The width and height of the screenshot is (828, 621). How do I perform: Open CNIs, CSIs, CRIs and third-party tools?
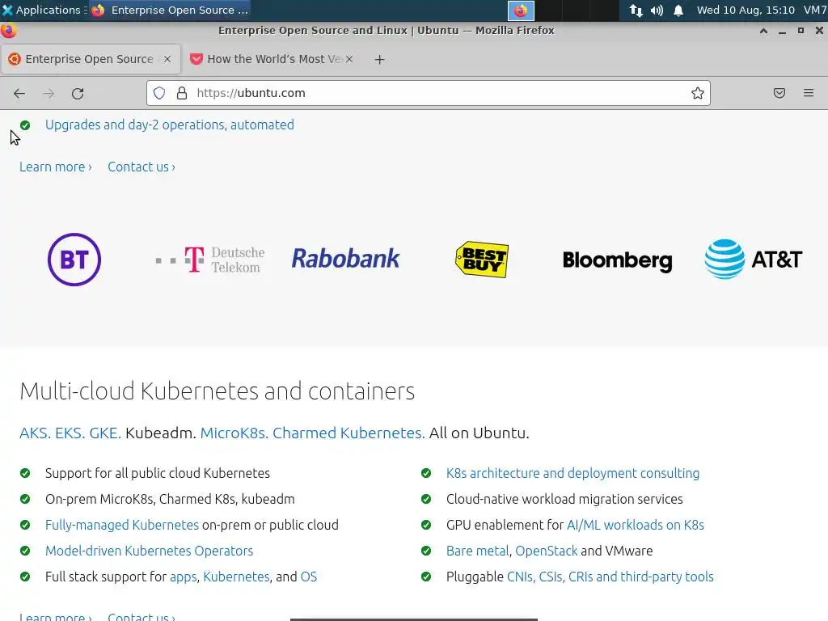pos(610,577)
